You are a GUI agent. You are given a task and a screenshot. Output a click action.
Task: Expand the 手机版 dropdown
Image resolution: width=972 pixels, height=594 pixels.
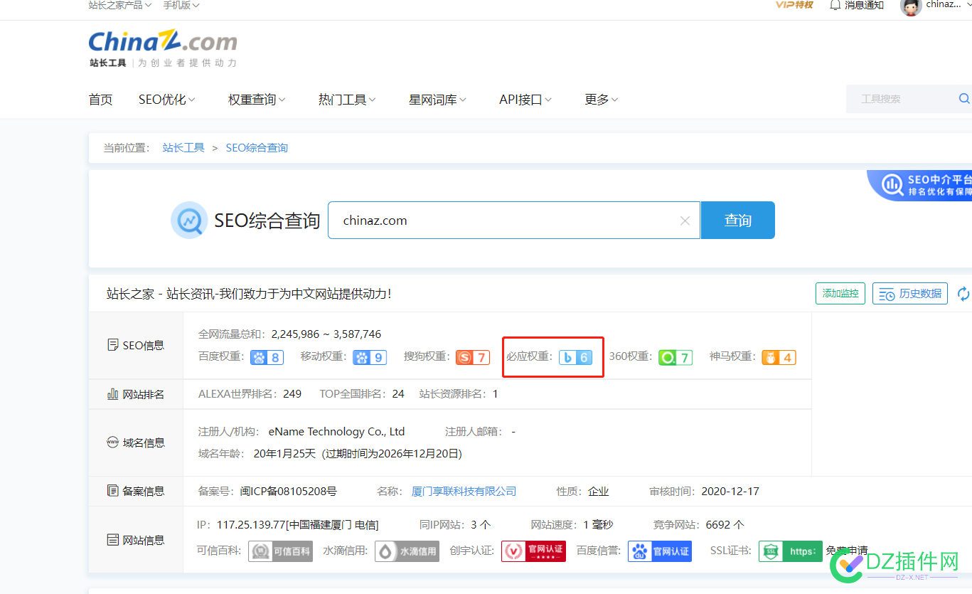point(181,5)
